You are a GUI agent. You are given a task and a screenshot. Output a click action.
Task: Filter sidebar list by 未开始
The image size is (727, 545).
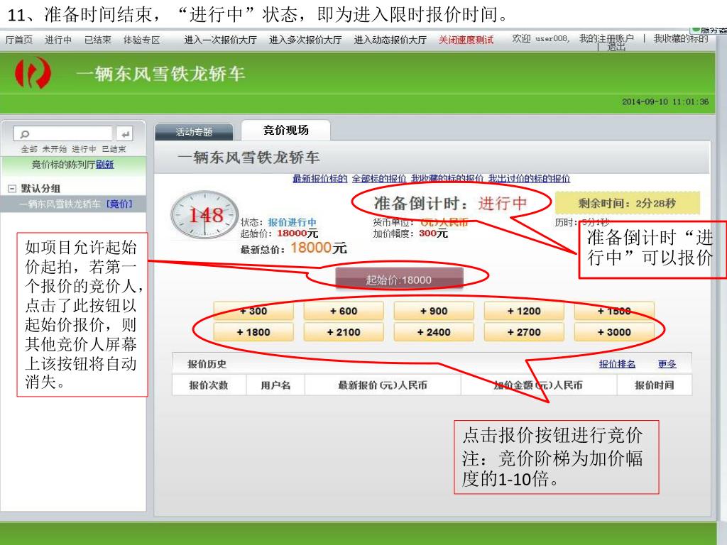[55, 149]
